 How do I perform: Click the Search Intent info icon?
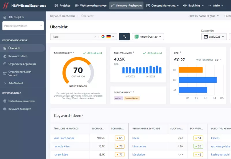(x=134, y=92)
